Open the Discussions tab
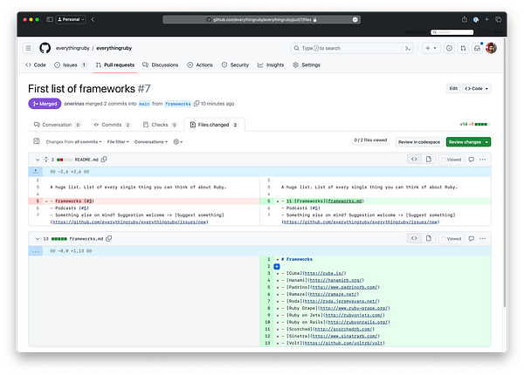Image resolution: width=524 pixels, height=375 pixels. (x=161, y=65)
